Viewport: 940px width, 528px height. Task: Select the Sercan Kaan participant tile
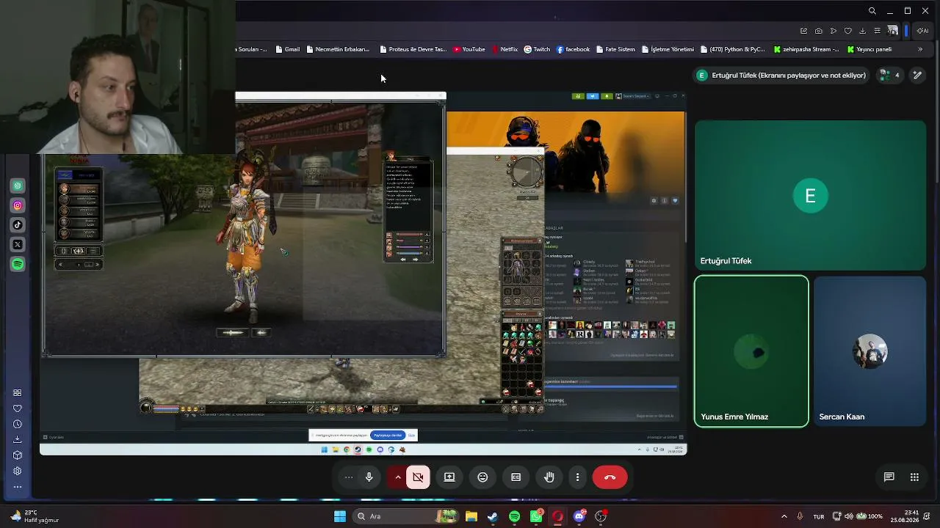(x=869, y=351)
